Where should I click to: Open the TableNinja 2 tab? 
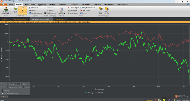(63, 5)
